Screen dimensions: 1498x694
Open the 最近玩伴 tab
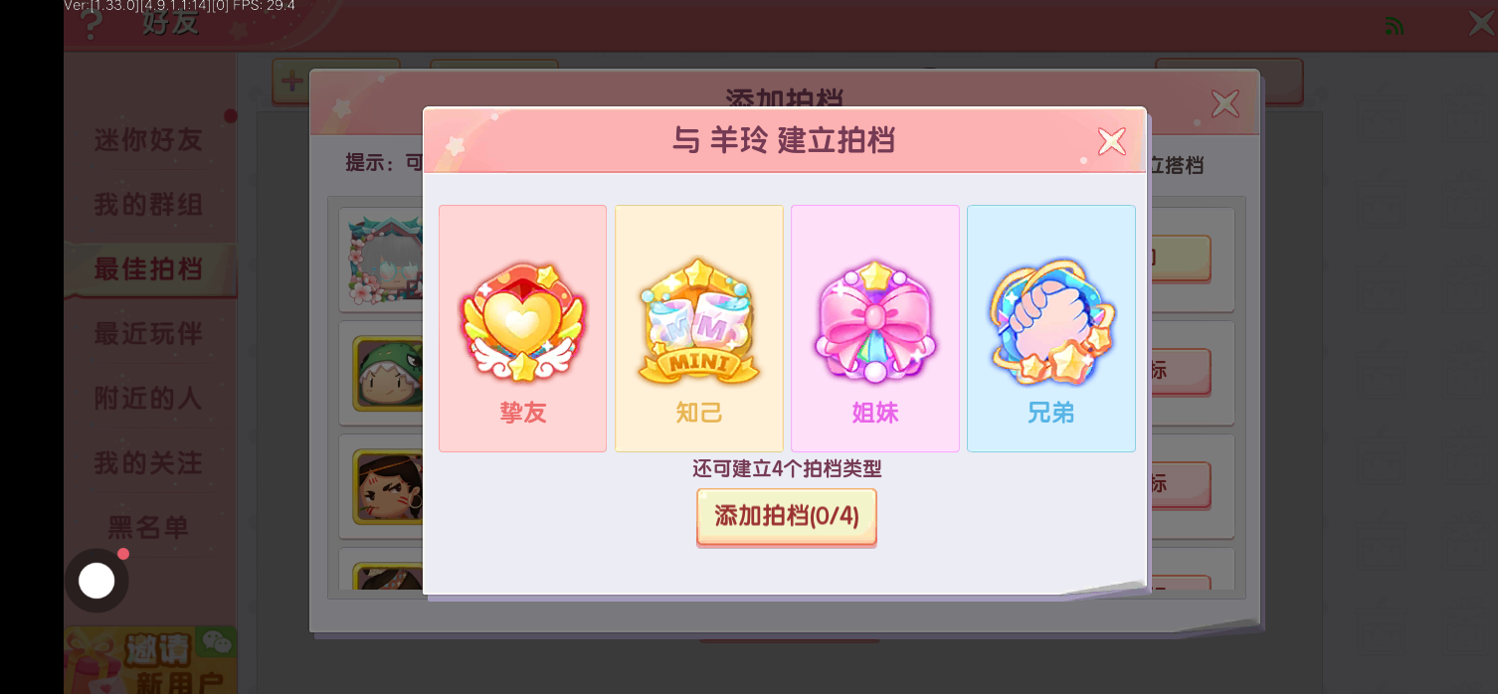(149, 334)
